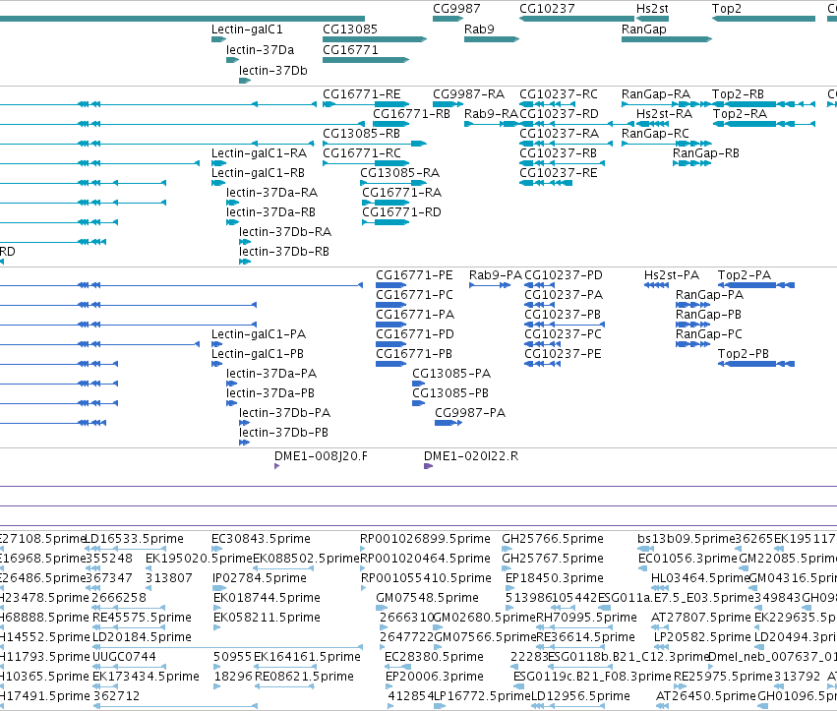The image size is (837, 711).
Task: Open the Top2-RB transcript label
Action: [x=739, y=94]
